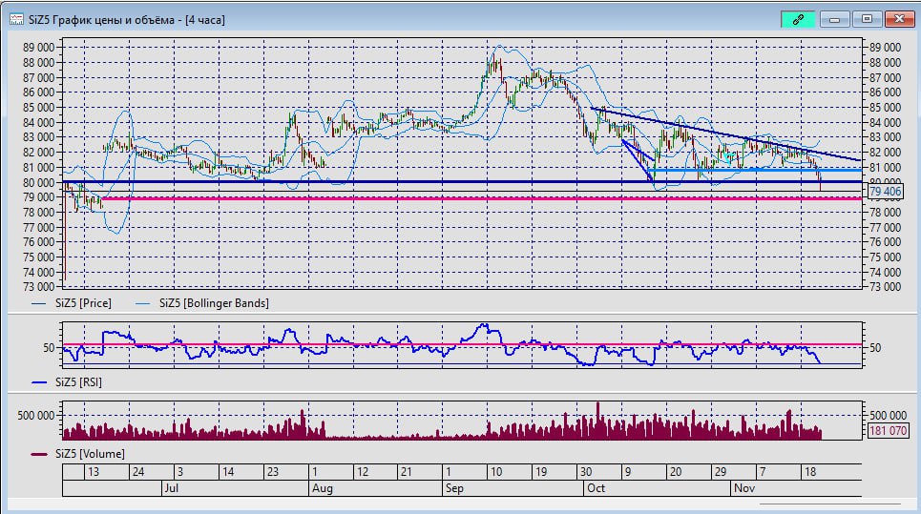Click the current price label 79 406
Image resolution: width=921 pixels, height=514 pixels.
point(886,192)
